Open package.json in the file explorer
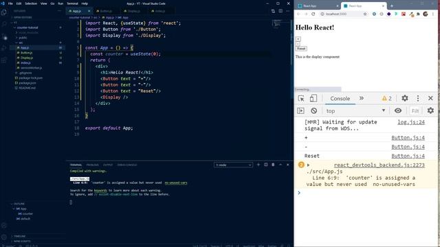 tap(27, 83)
